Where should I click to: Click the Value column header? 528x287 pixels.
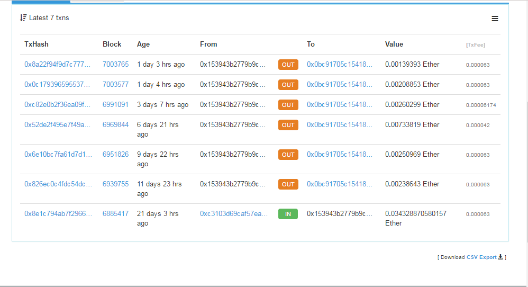pos(394,44)
